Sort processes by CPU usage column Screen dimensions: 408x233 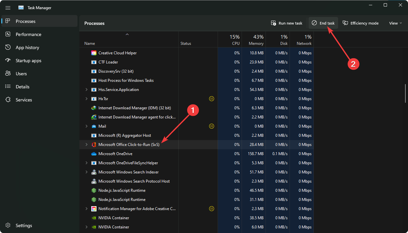point(230,40)
